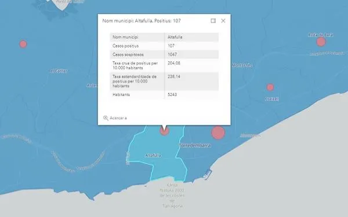Click the Casos positius row label

pos(125,46)
